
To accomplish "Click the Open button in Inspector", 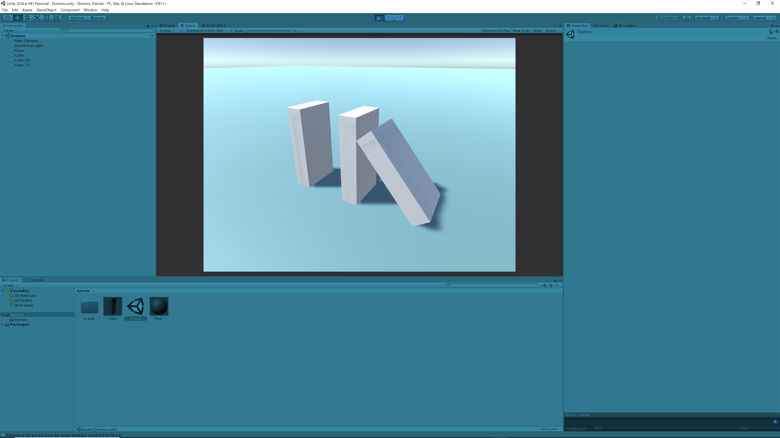I will point(771,38).
